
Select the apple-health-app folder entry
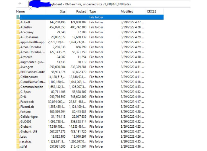tap(32, 42)
